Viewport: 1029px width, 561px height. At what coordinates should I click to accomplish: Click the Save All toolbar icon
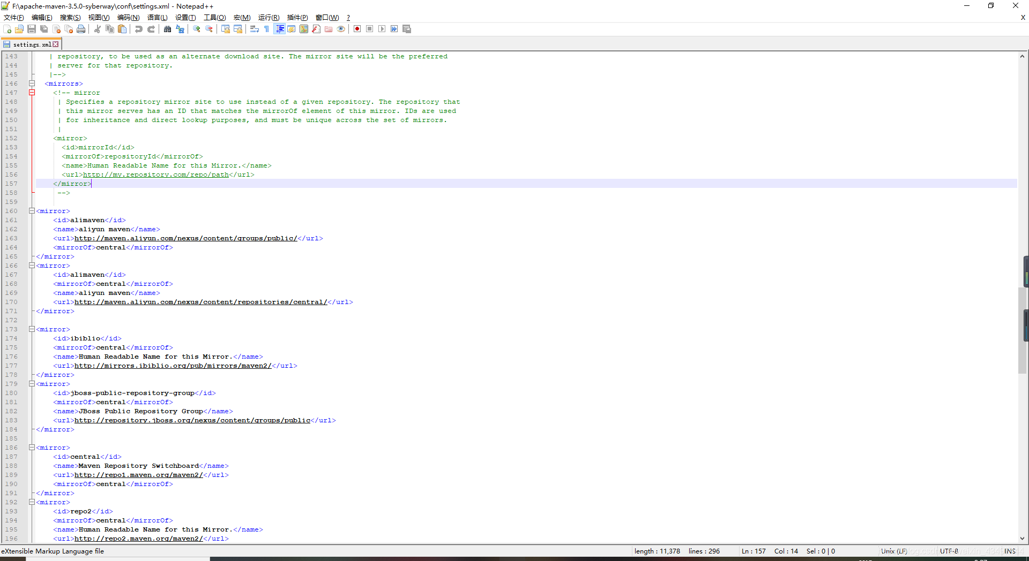pos(44,29)
